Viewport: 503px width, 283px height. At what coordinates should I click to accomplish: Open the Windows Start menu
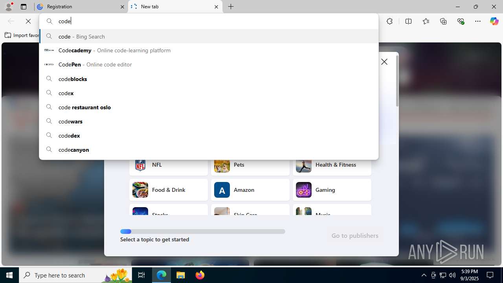[9, 275]
